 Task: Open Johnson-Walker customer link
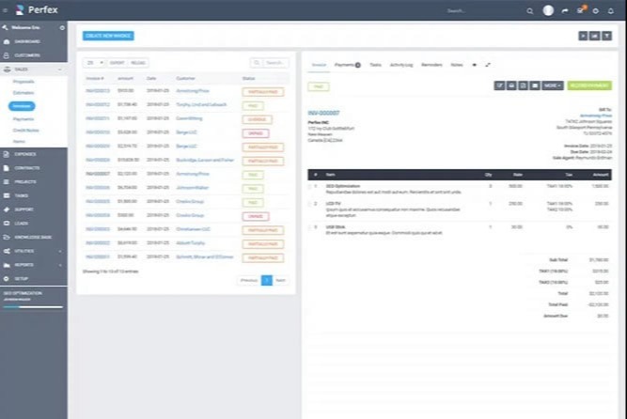(193, 188)
